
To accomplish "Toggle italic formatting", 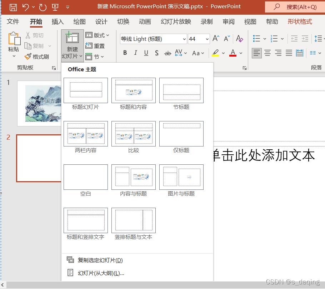I will click(x=135, y=53).
